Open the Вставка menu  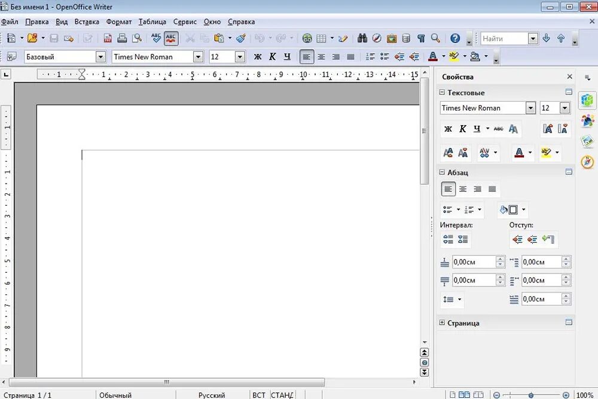pyautogui.click(x=86, y=22)
